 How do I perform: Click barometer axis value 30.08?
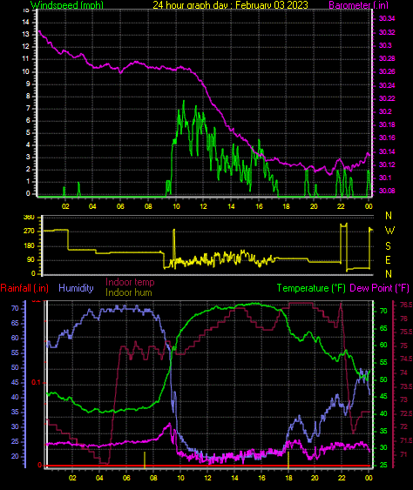pos(387,191)
